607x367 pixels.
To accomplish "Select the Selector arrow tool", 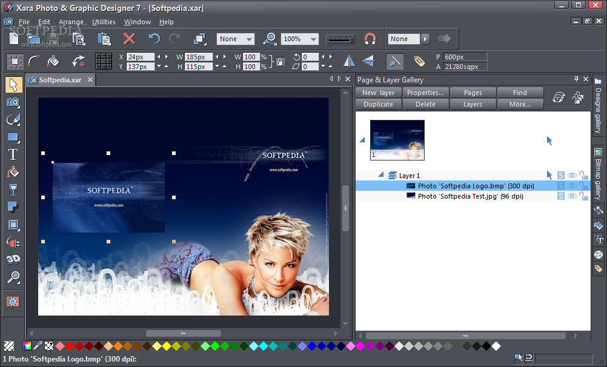I will click(x=13, y=84).
